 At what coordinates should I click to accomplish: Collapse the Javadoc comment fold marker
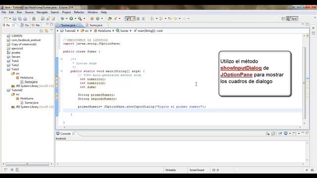click(61, 59)
